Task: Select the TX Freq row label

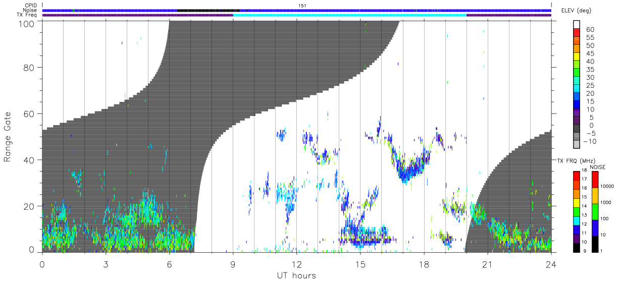Action: [27, 15]
